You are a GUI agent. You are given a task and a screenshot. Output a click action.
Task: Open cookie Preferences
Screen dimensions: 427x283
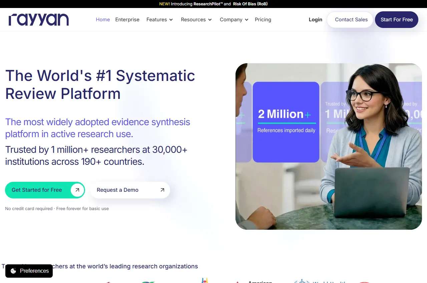pyautogui.click(x=29, y=271)
